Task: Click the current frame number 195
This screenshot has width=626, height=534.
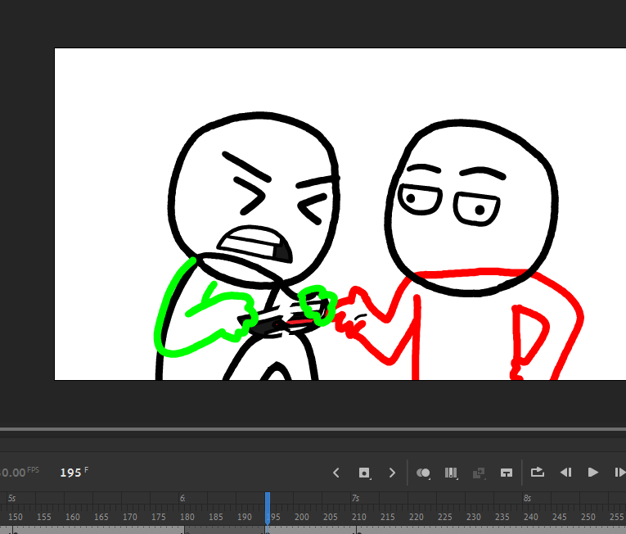Action: pyautogui.click(x=70, y=473)
